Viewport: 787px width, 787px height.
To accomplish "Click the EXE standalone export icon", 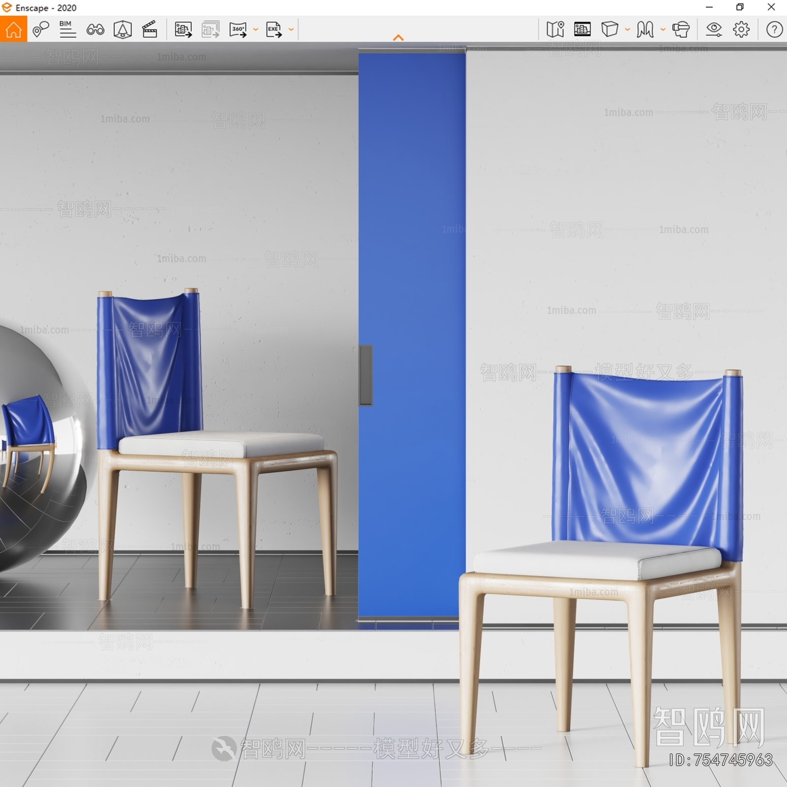I will pyautogui.click(x=274, y=30).
